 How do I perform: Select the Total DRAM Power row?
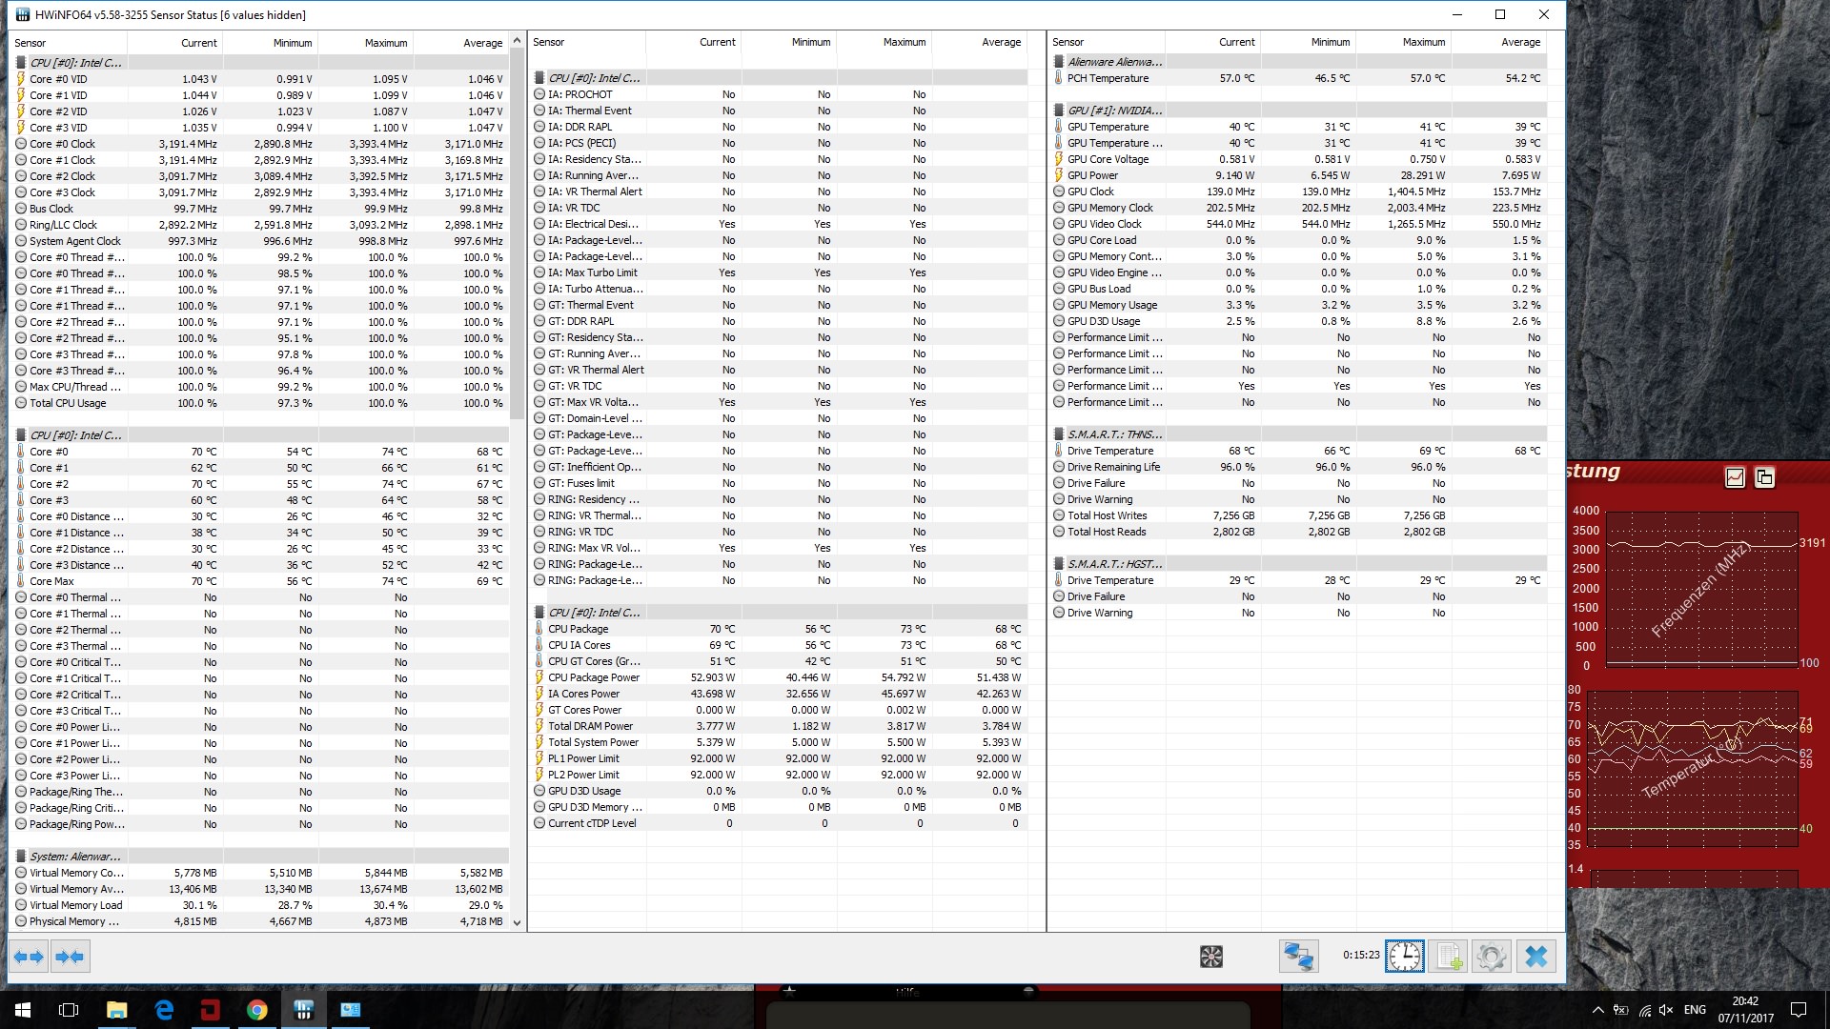click(779, 726)
